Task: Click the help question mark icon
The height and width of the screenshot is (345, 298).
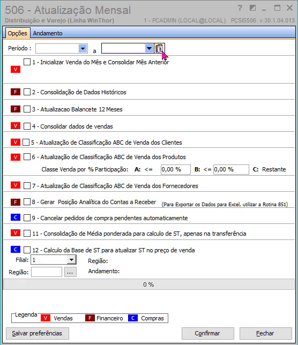Action: click(x=240, y=8)
